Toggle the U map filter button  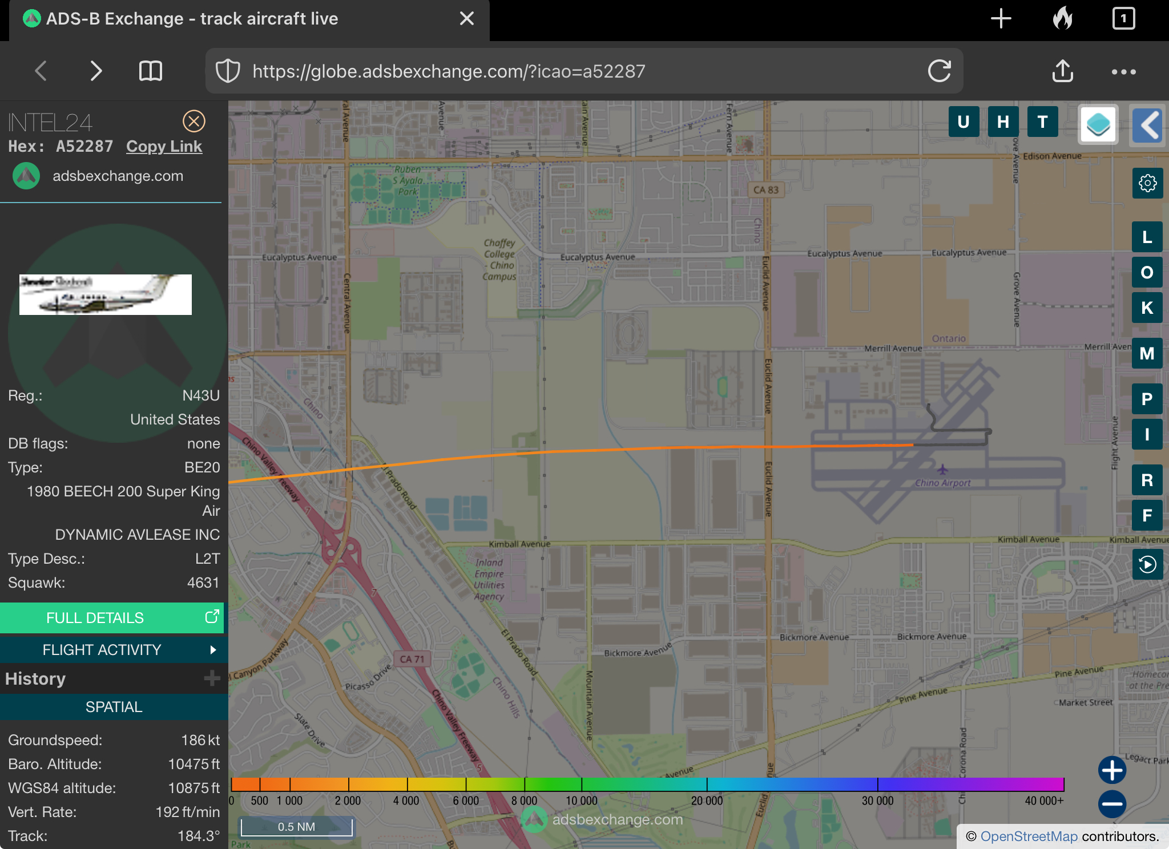(x=964, y=122)
